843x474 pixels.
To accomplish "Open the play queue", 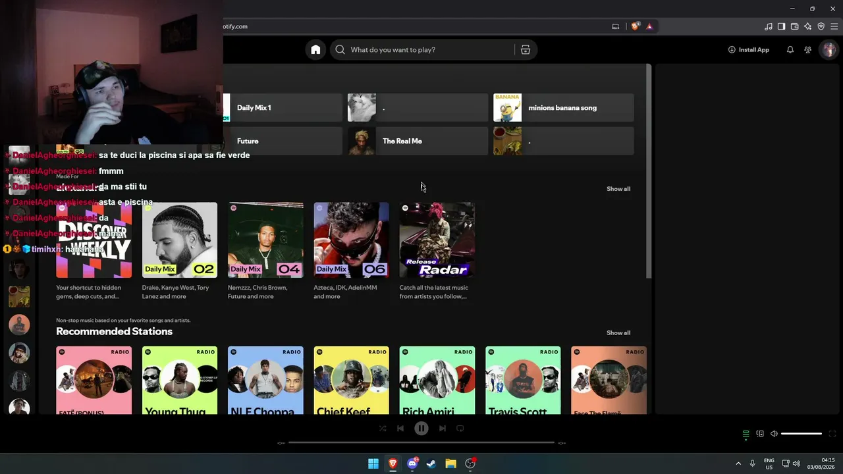I will (x=746, y=434).
